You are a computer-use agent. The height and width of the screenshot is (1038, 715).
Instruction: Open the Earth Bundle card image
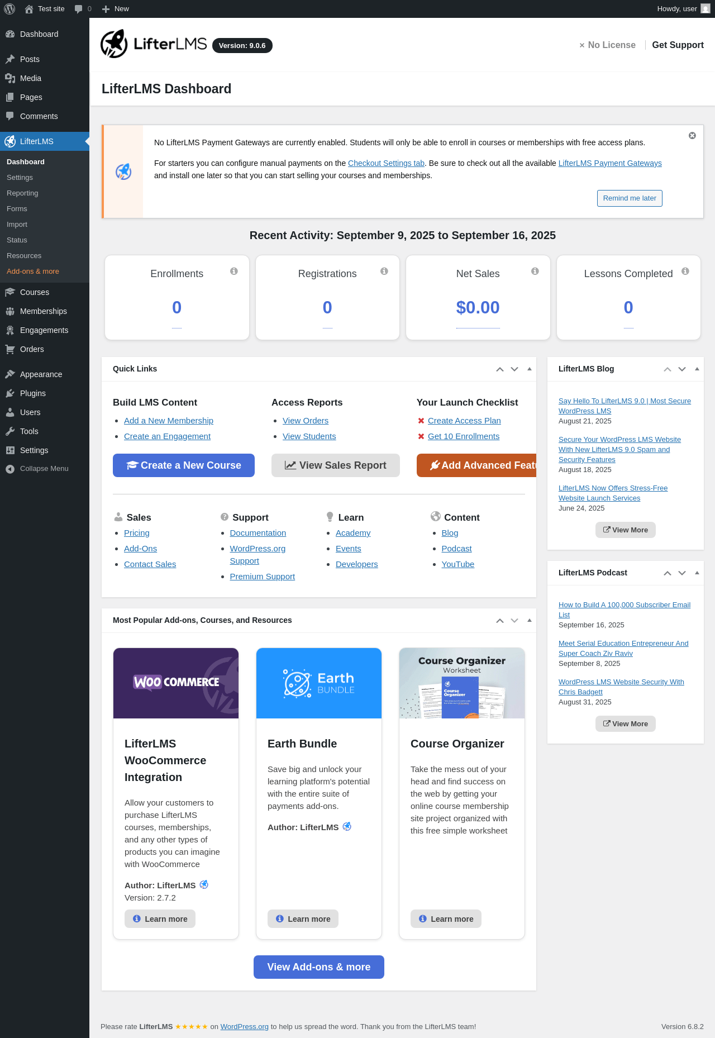click(319, 683)
